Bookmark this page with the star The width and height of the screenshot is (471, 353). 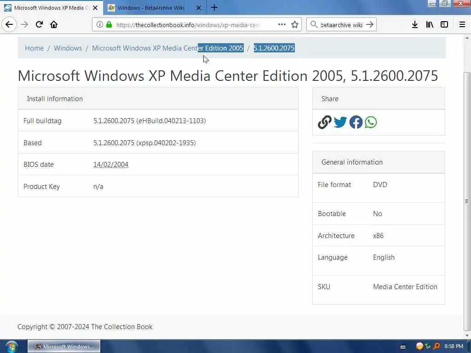pos(295,25)
